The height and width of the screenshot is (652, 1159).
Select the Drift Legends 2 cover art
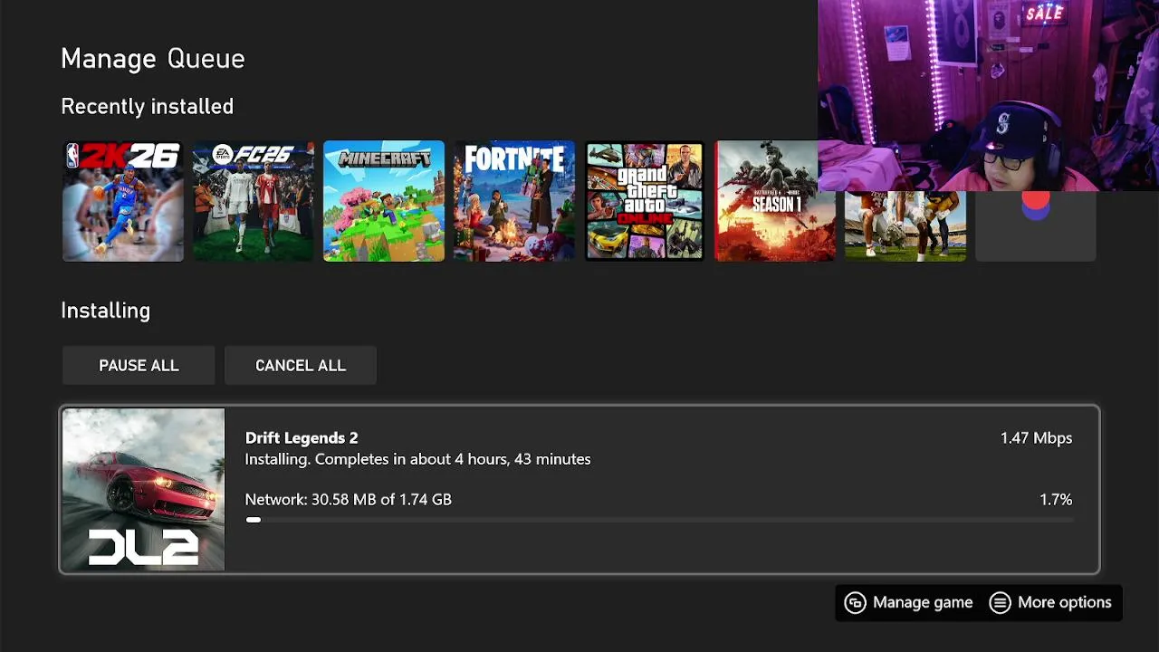point(143,490)
